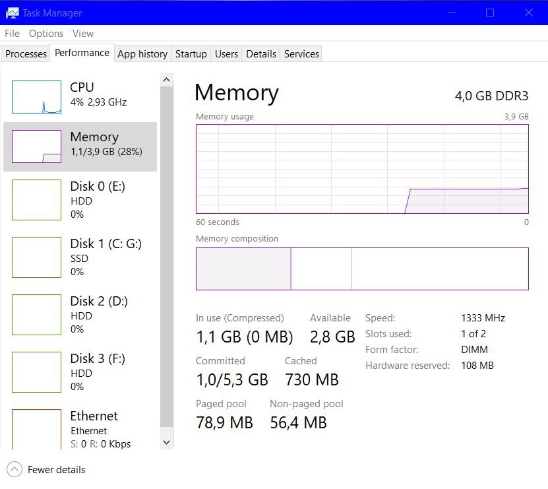Expand the View menu
This screenshot has width=548, height=489.
[83, 34]
